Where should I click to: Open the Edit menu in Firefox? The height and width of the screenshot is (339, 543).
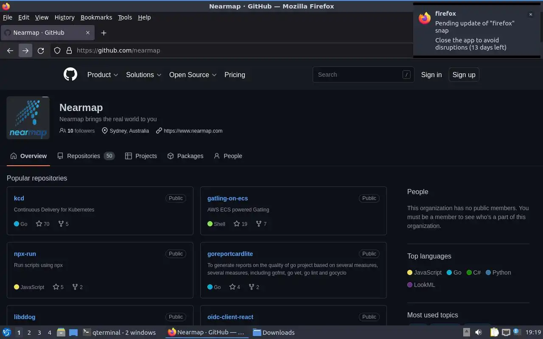click(24, 17)
